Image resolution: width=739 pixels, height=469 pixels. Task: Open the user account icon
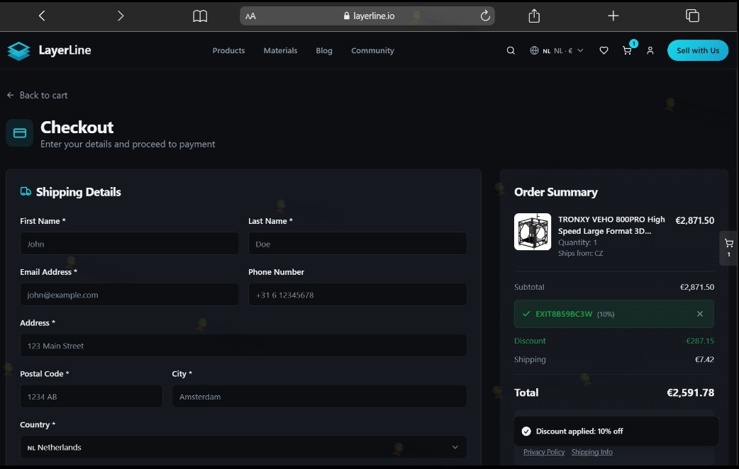pos(650,50)
